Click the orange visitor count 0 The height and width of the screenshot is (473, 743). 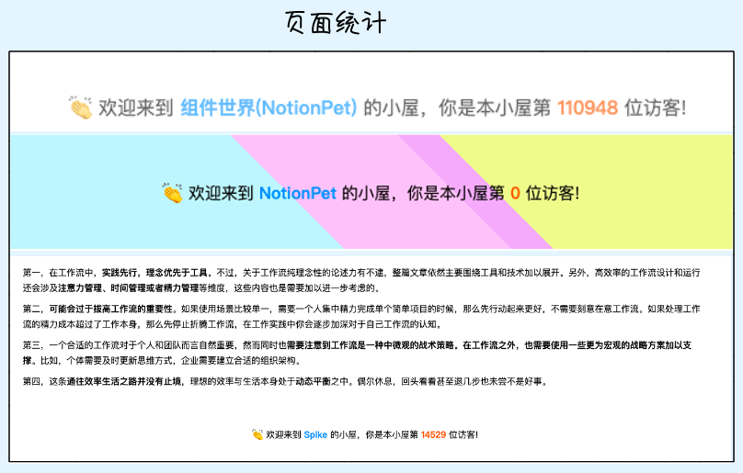515,193
